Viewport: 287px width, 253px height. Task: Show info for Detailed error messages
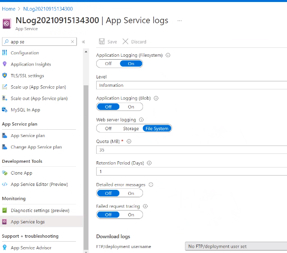coord(151,184)
